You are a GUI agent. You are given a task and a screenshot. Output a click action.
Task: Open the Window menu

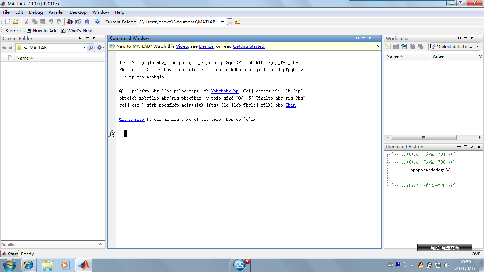101,12
